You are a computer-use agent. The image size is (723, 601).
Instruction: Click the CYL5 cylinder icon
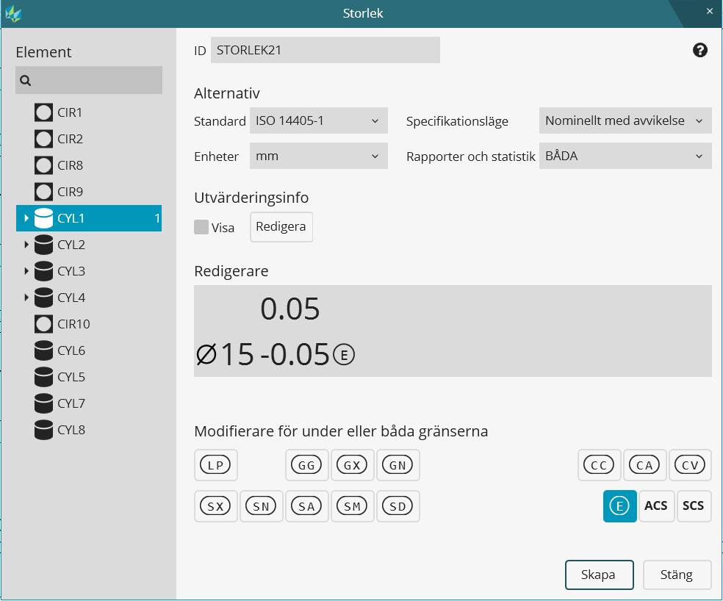click(44, 377)
